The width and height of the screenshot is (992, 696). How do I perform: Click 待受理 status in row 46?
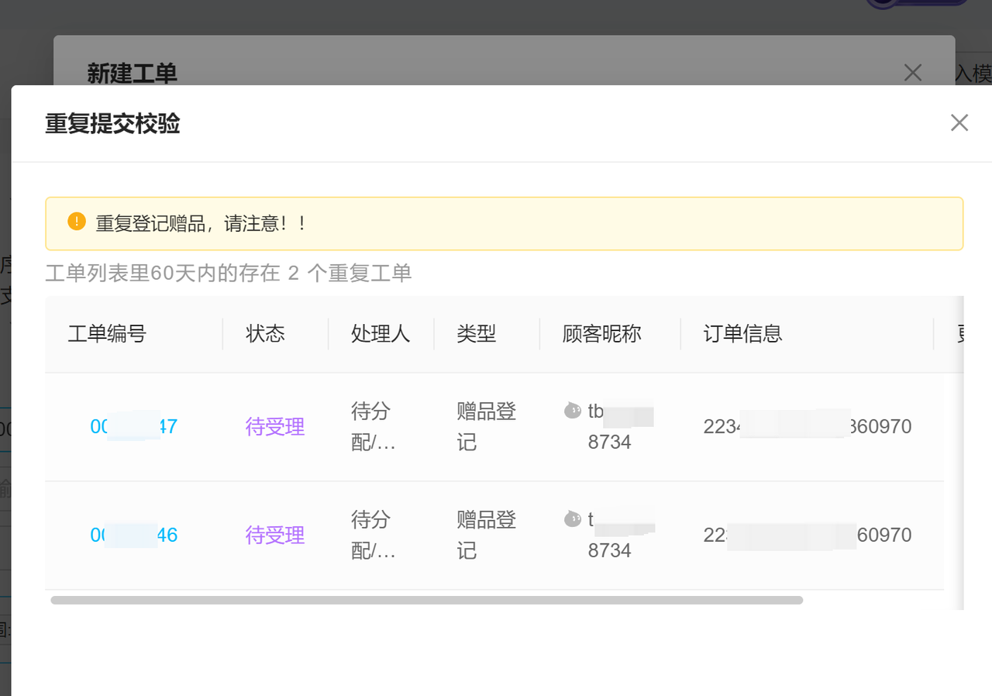pyautogui.click(x=275, y=536)
